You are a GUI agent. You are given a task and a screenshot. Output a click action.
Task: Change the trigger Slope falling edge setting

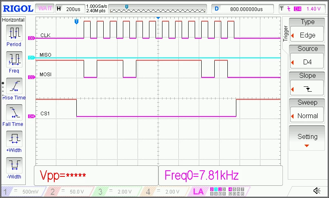[x=307, y=84]
